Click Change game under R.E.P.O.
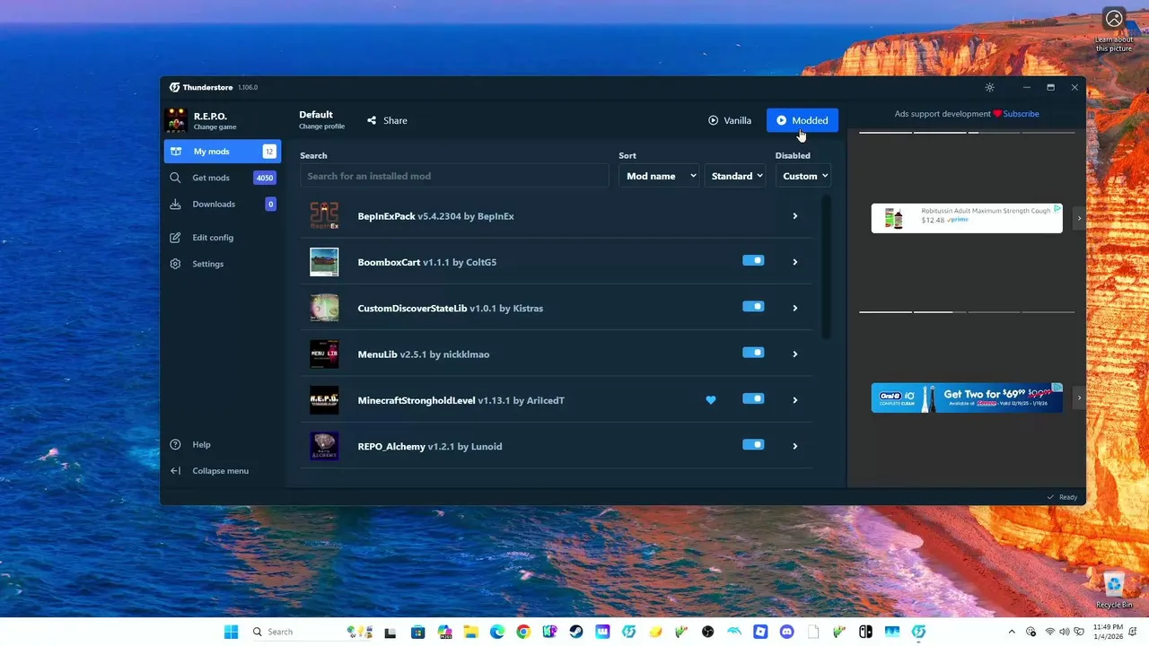The image size is (1149, 646). 215,127
